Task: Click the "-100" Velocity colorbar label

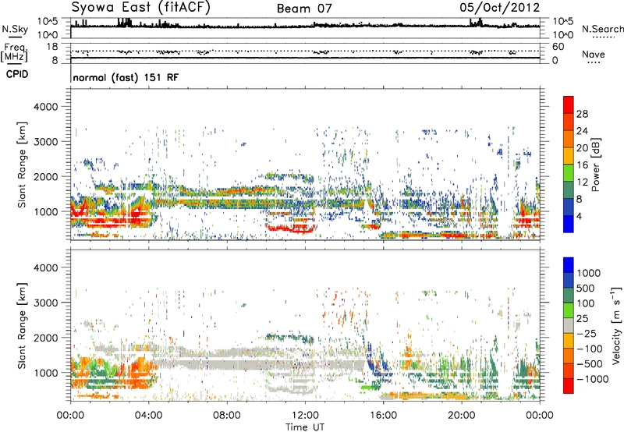Action: coord(590,349)
